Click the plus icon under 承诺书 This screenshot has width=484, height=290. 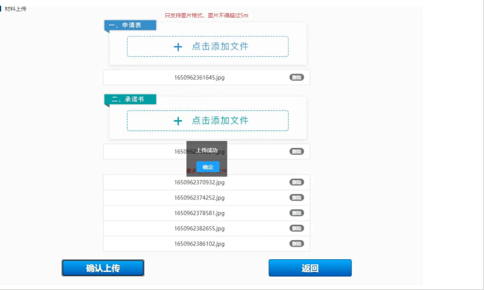point(178,121)
